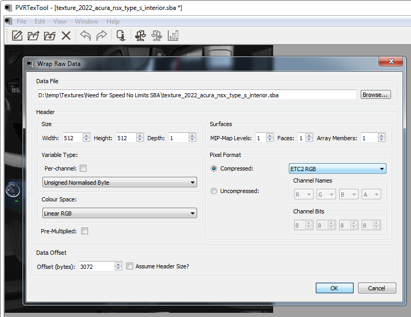Image resolution: width=411 pixels, height=317 pixels.
Task: Open the Window menu
Action: coord(86,21)
